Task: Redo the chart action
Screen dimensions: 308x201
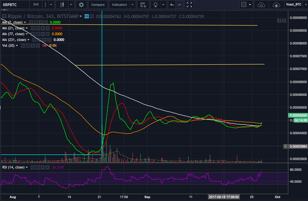Action: pyautogui.click(x=179, y=5)
